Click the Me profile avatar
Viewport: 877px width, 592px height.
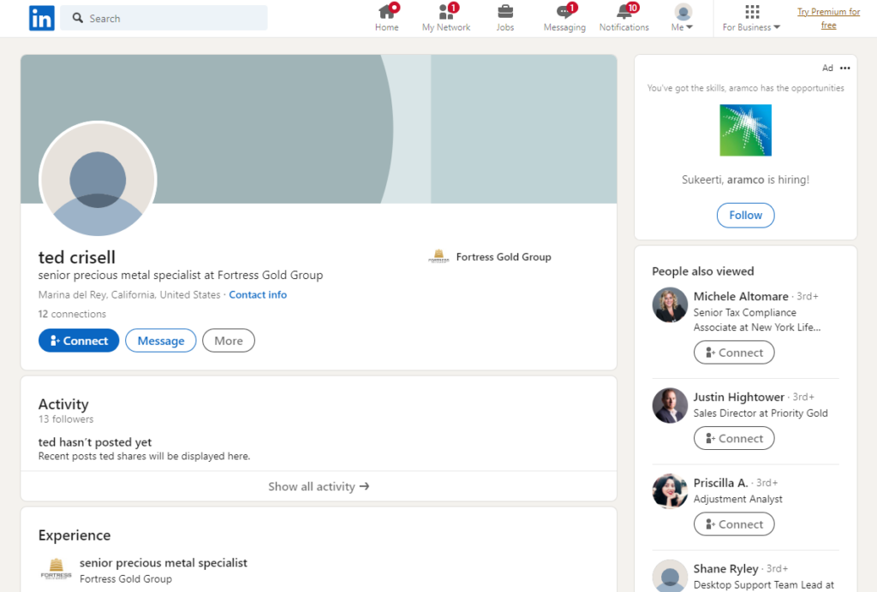click(683, 12)
